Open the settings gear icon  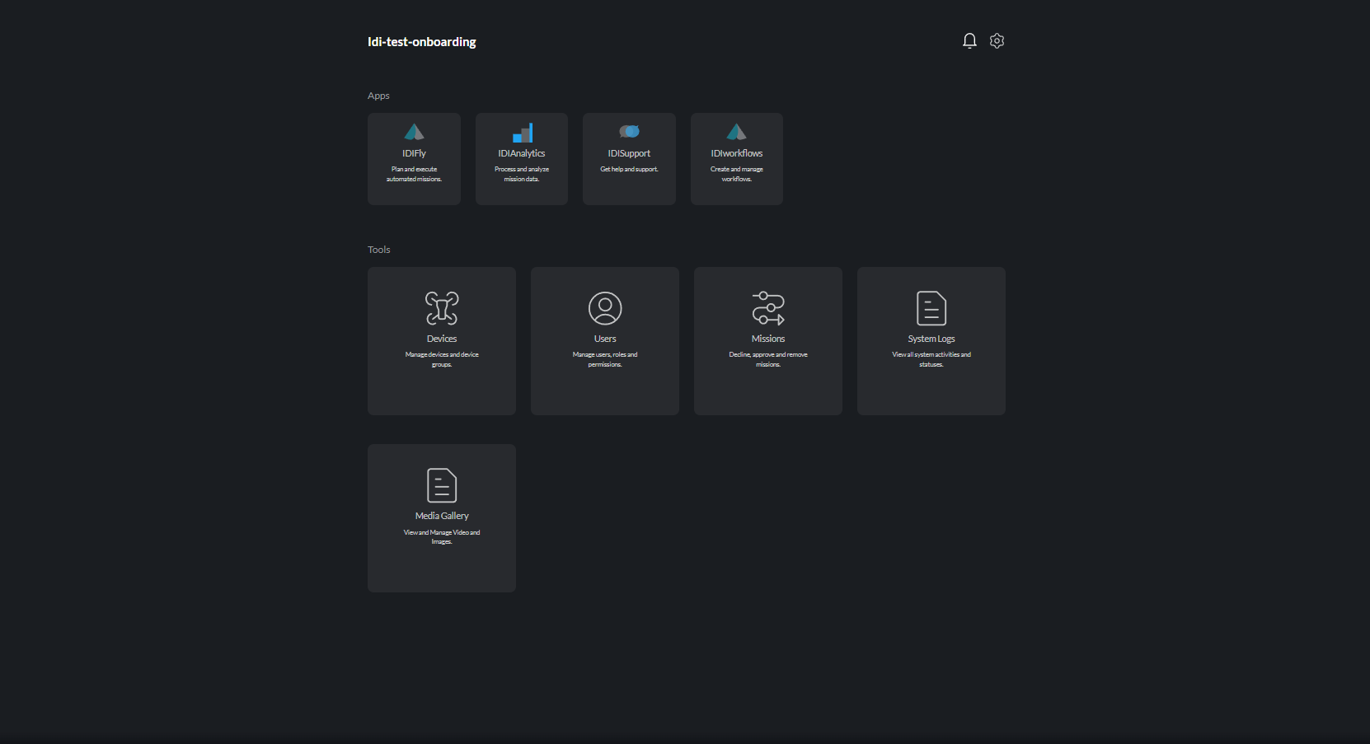pyautogui.click(x=997, y=41)
